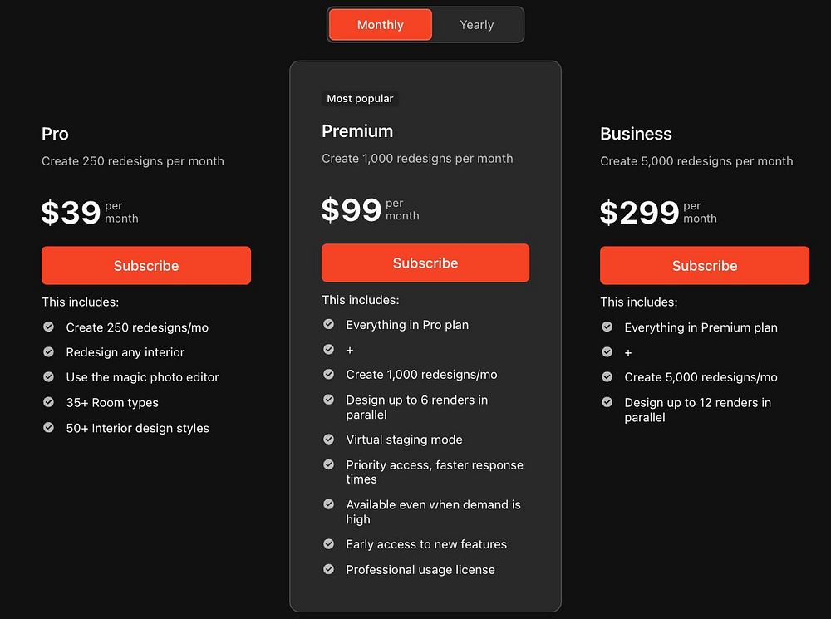The width and height of the screenshot is (831, 619).
Task: Click the $299 Business price
Action: tap(640, 213)
